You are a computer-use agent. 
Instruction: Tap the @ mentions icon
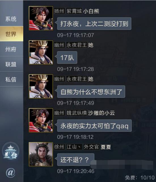pos(10,173)
